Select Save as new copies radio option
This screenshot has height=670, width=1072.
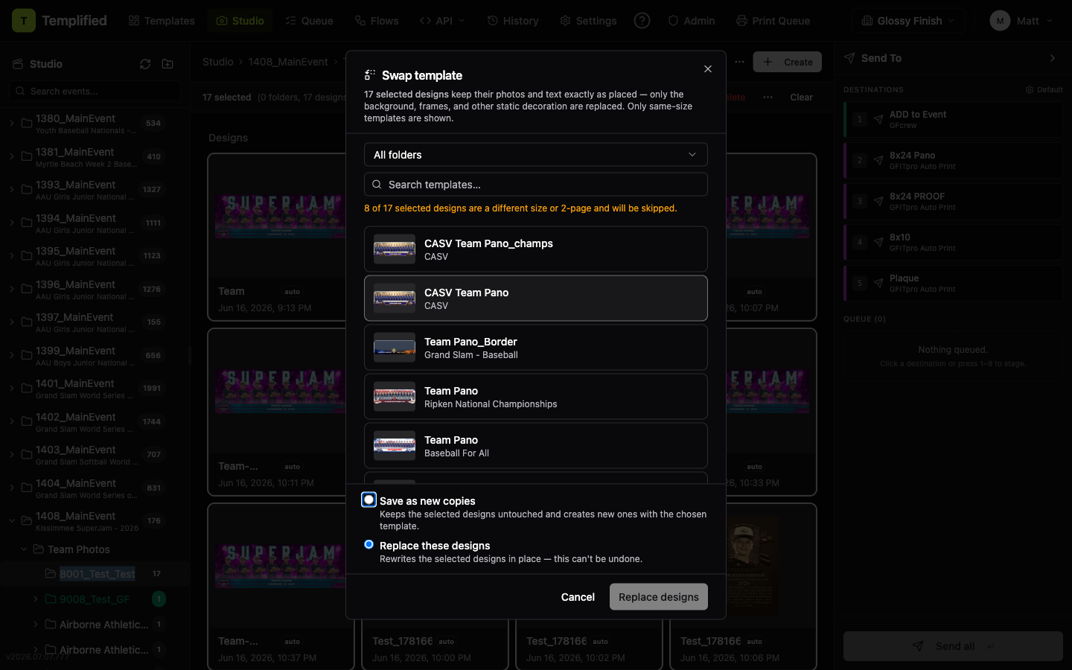[369, 500]
